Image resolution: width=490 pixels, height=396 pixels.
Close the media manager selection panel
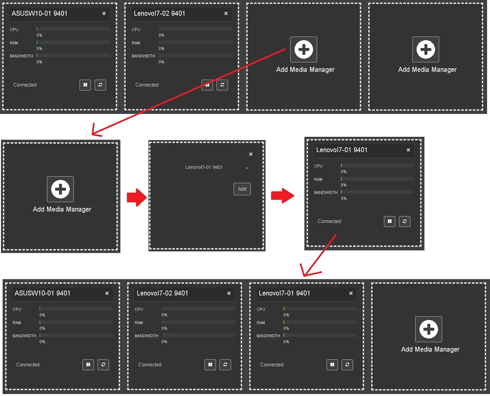point(251,154)
